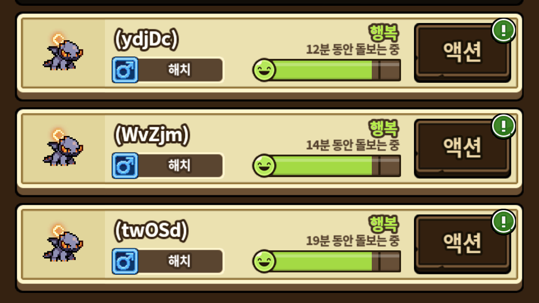Open the 액션 button for twOSd
539x303 pixels.
(462, 244)
